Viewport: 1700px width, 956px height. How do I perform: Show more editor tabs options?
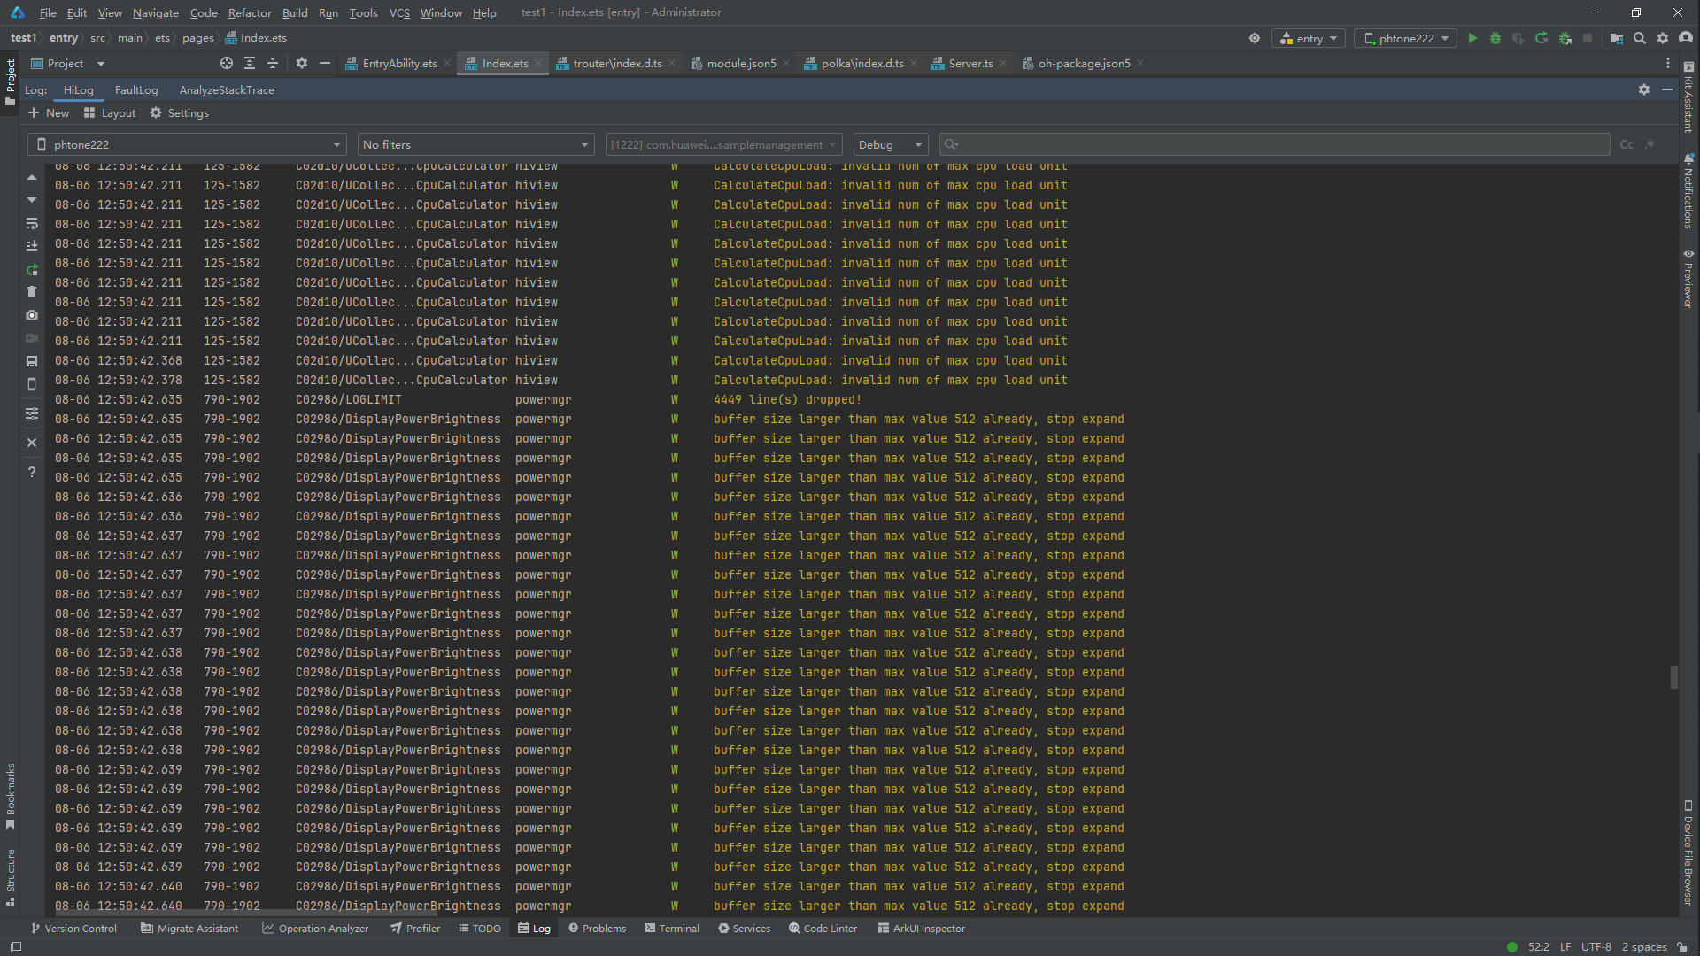tap(1668, 63)
